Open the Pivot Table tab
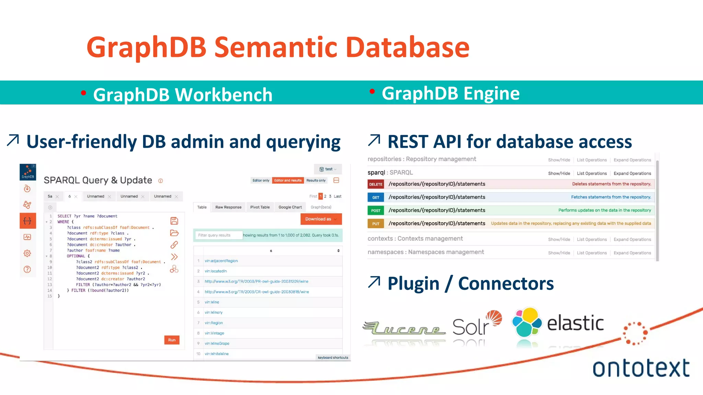Screen dimensions: 703x395 (260, 207)
